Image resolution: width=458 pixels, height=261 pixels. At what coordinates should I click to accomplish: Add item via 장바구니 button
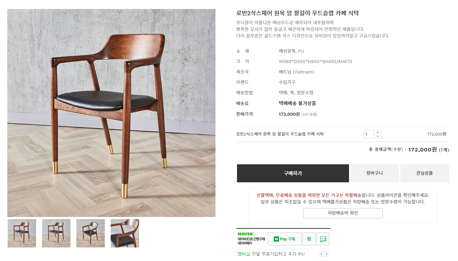pyautogui.click(x=374, y=173)
